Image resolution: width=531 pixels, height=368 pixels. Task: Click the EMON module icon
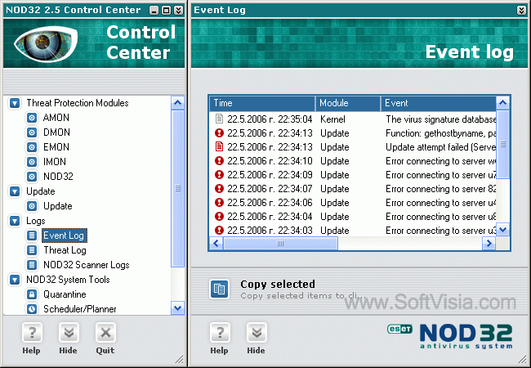[x=32, y=147]
